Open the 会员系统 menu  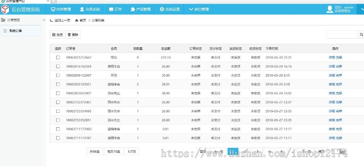pos(90,9)
